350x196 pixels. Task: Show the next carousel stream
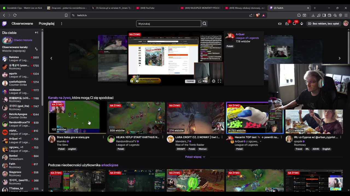click(340, 58)
